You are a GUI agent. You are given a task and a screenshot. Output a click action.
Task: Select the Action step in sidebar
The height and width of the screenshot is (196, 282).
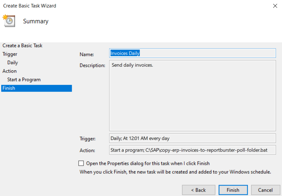[9, 71]
